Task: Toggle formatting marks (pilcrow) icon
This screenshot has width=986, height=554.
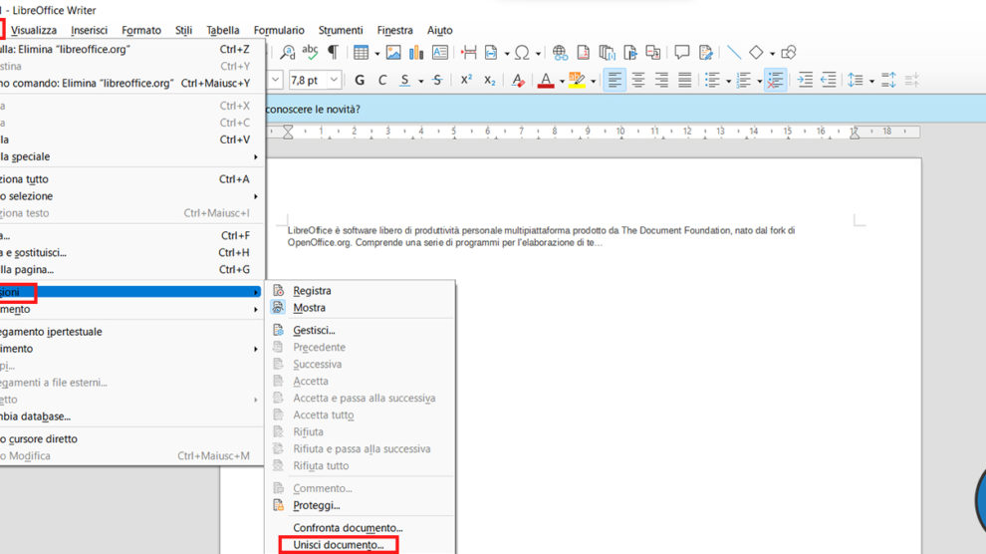Action: tap(333, 53)
